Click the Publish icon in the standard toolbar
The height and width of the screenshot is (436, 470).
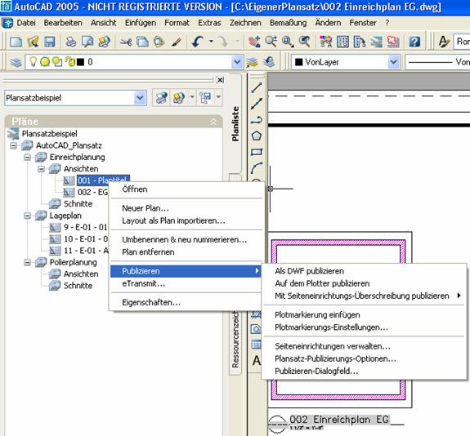[x=105, y=42]
